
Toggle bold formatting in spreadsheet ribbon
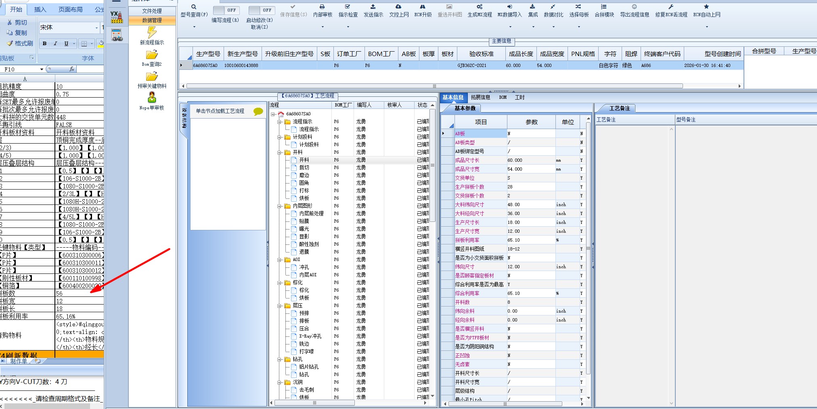pyautogui.click(x=44, y=44)
